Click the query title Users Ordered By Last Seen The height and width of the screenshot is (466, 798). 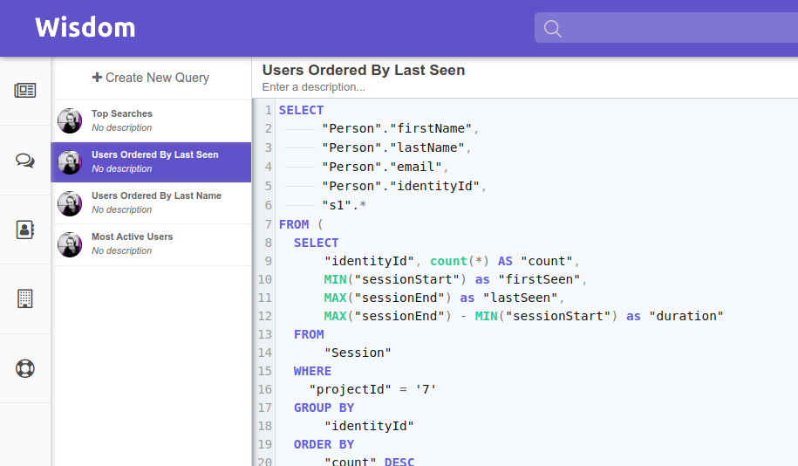click(x=364, y=70)
